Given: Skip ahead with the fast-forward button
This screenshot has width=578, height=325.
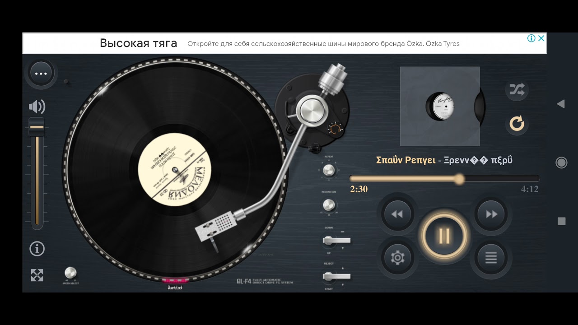Looking at the screenshot, I should click(x=491, y=214).
